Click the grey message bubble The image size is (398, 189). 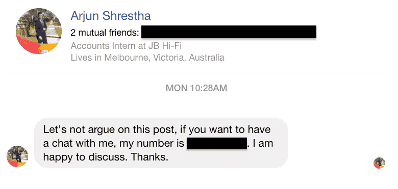pyautogui.click(x=161, y=143)
